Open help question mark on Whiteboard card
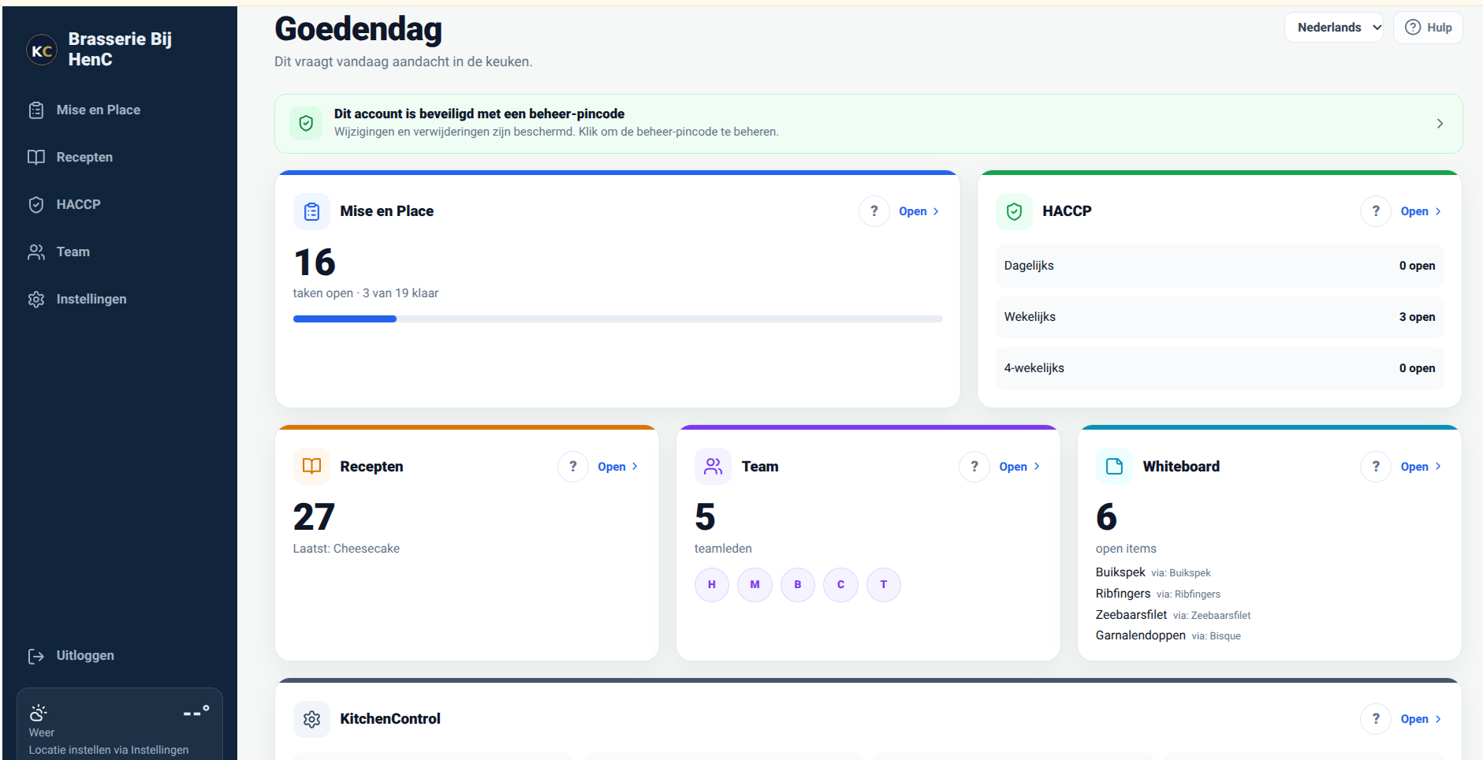The height and width of the screenshot is (760, 1483). point(1376,466)
